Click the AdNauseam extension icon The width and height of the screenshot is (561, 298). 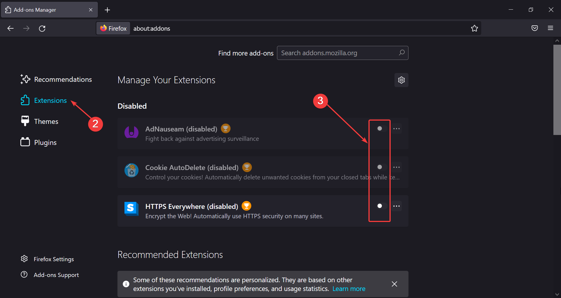click(131, 132)
